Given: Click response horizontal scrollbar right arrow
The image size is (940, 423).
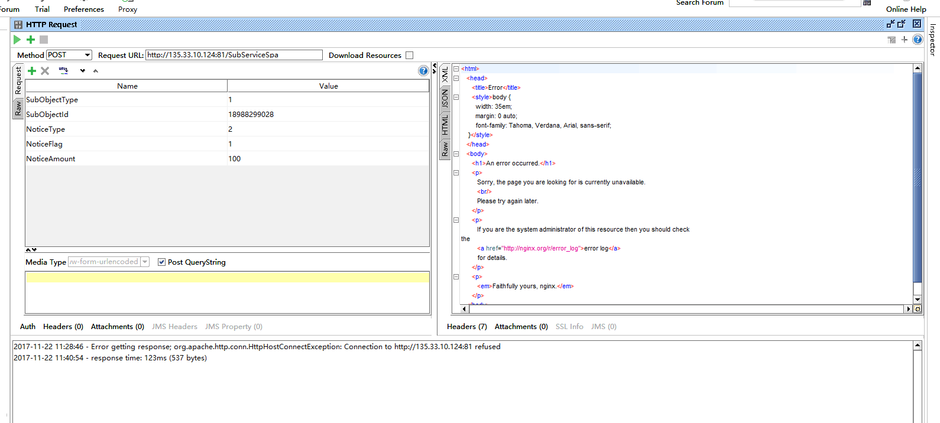Looking at the screenshot, I should click(909, 309).
